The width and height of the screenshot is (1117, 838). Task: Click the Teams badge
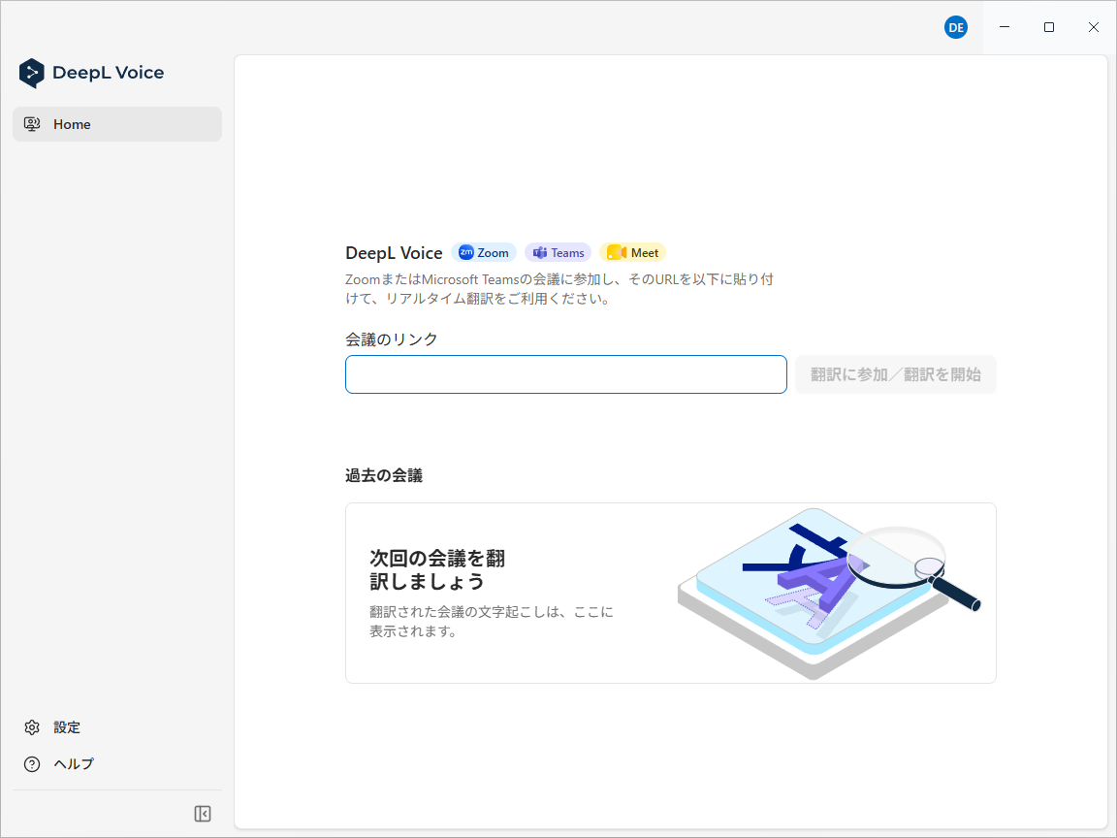(x=558, y=252)
